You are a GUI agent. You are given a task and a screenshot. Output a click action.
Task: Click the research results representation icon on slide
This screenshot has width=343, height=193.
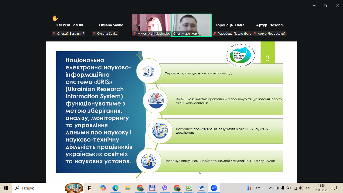(x=160, y=131)
